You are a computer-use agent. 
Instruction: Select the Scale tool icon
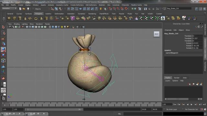(3, 55)
